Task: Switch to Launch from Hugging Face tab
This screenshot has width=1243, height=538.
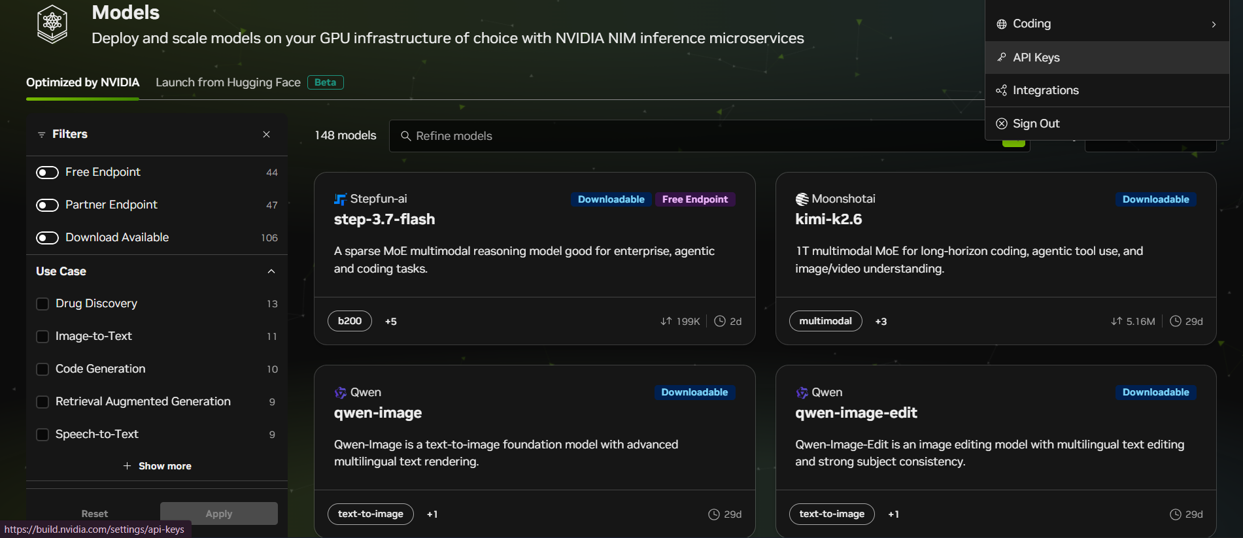Action: pos(228,82)
